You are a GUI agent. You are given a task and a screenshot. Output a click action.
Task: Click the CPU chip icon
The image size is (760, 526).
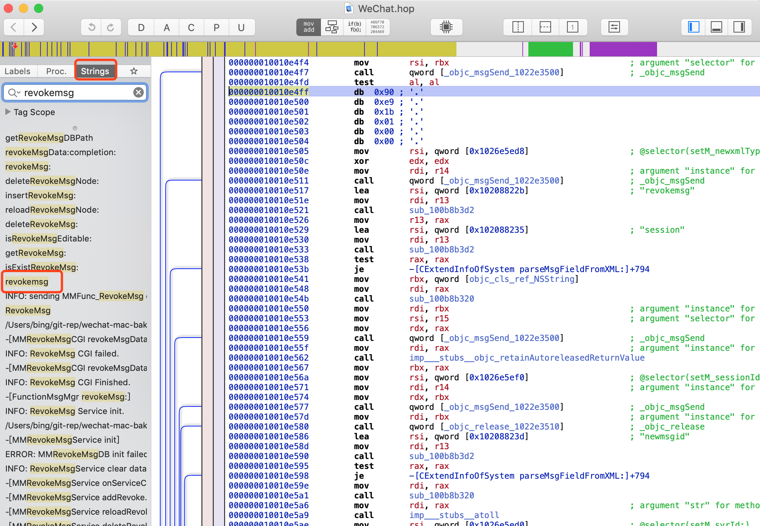[x=447, y=27]
